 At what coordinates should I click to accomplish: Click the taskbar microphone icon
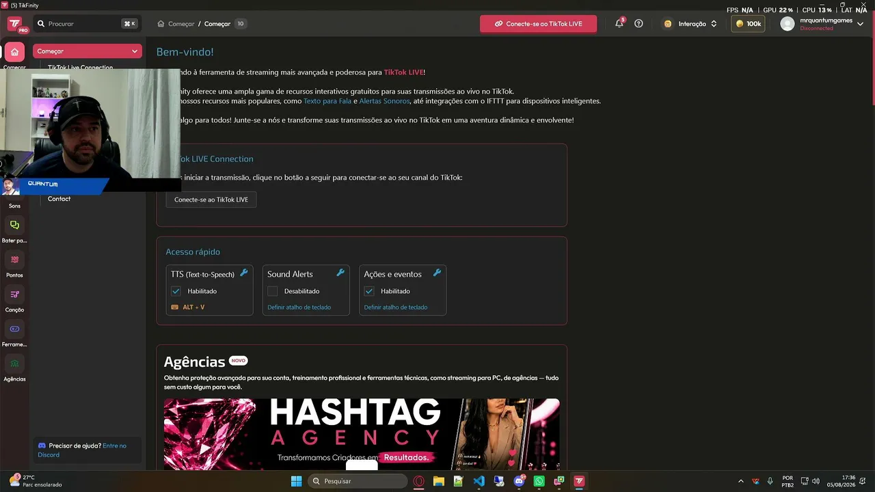(x=770, y=481)
